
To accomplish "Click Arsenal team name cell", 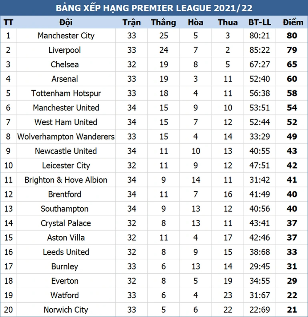I will tap(66, 79).
